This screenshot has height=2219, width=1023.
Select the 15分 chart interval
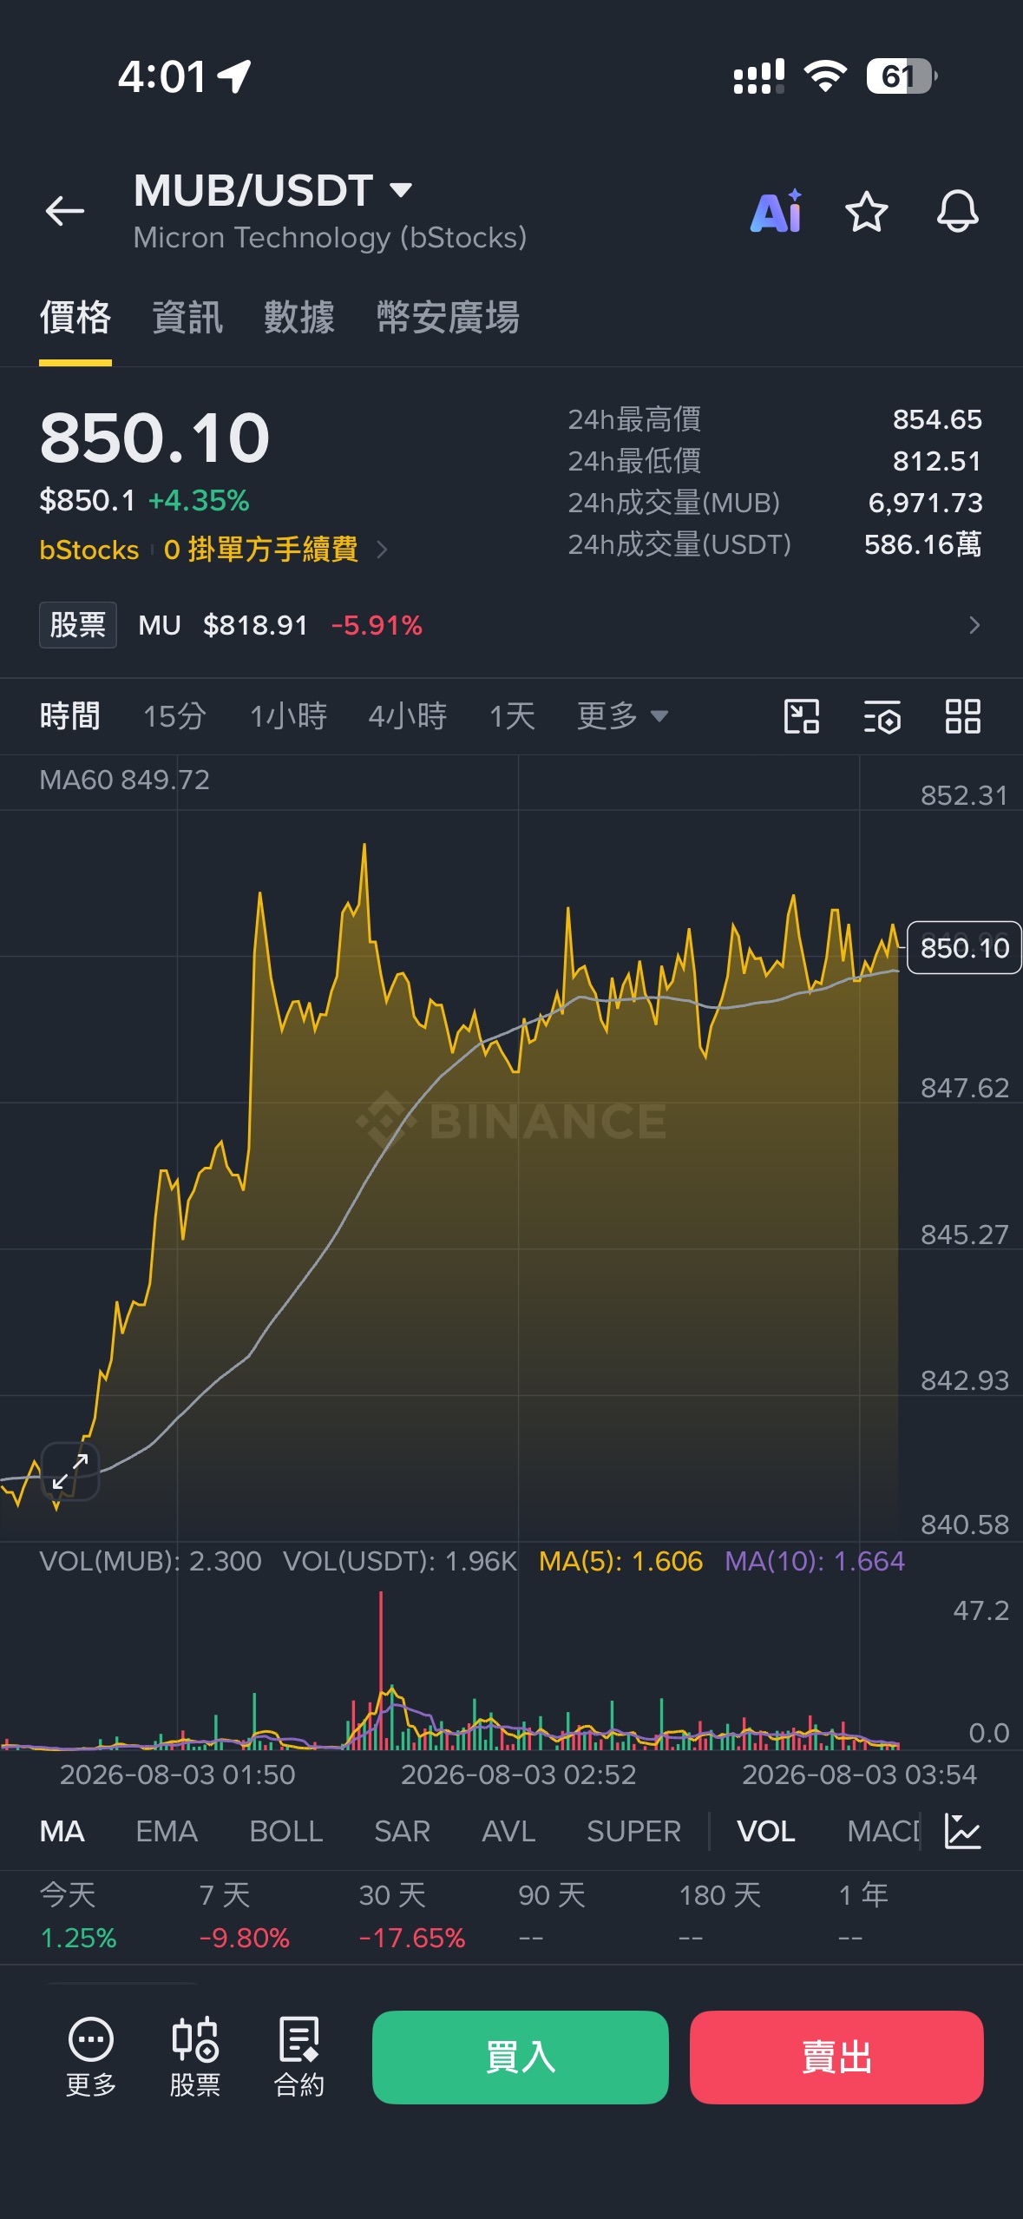(x=174, y=716)
